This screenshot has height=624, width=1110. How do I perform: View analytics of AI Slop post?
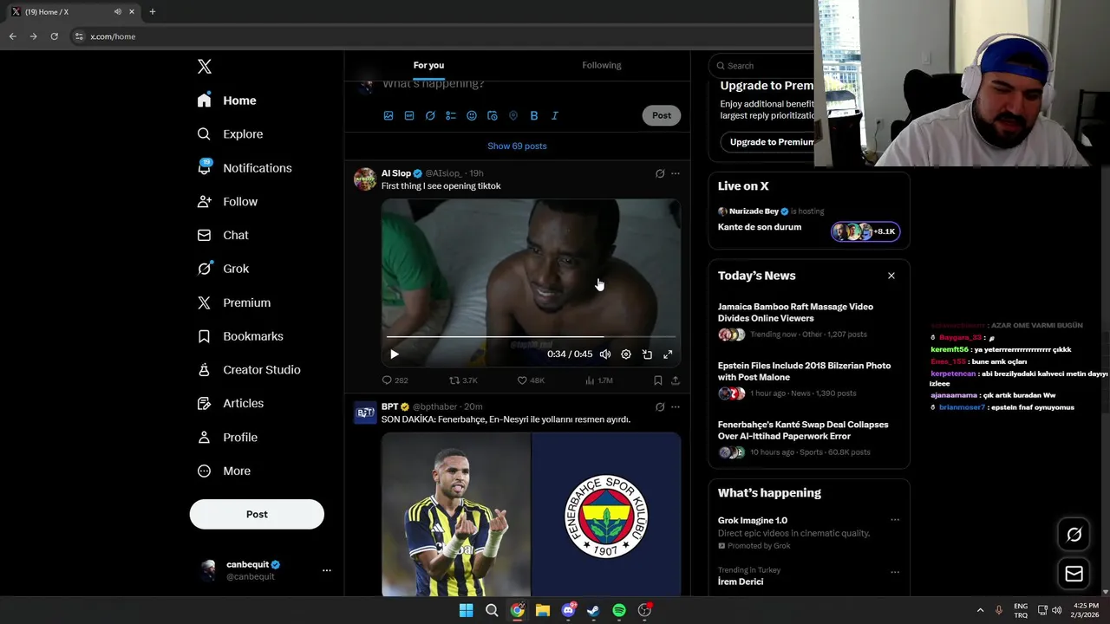(599, 380)
